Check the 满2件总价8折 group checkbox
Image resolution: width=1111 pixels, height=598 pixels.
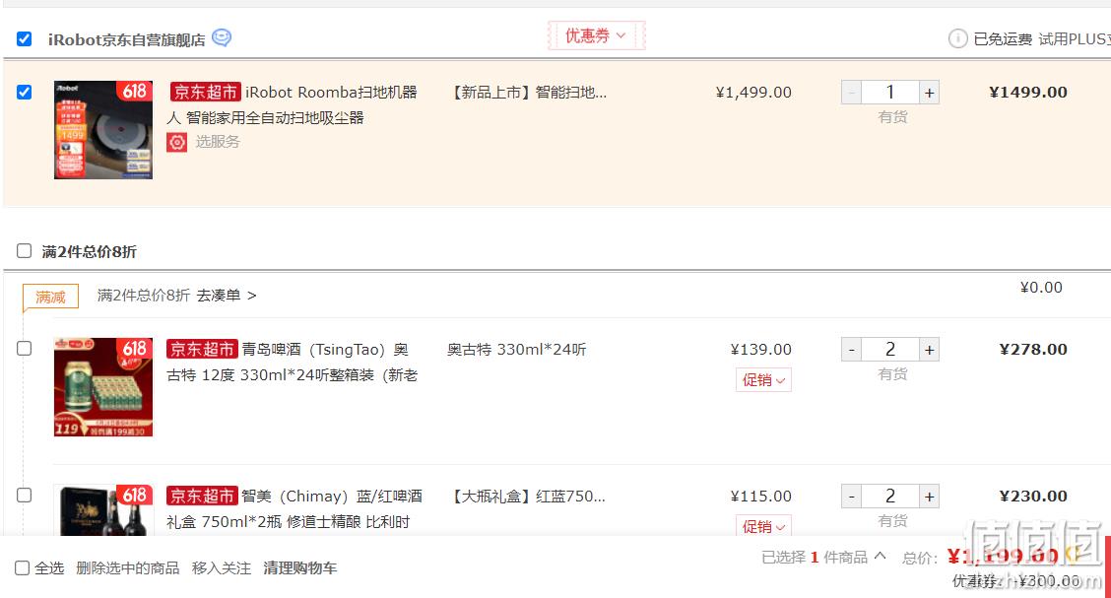pyautogui.click(x=24, y=251)
